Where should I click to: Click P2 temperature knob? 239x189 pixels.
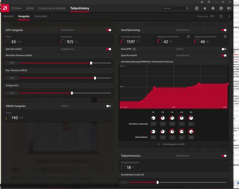click(163, 131)
